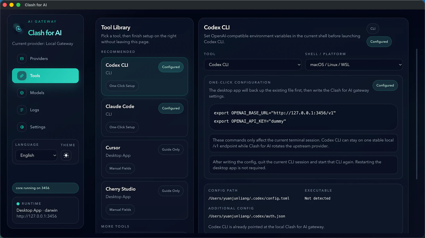Open the Tool dropdown showing Codex CLI

click(x=253, y=65)
